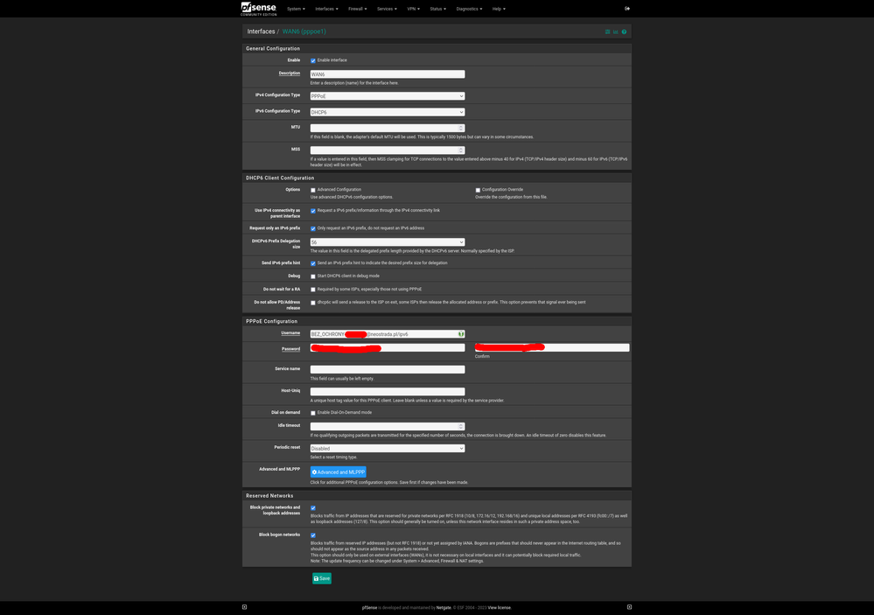Click bottom-left footer arrow icon
Screen dimensions: 874x615
coord(244,607)
